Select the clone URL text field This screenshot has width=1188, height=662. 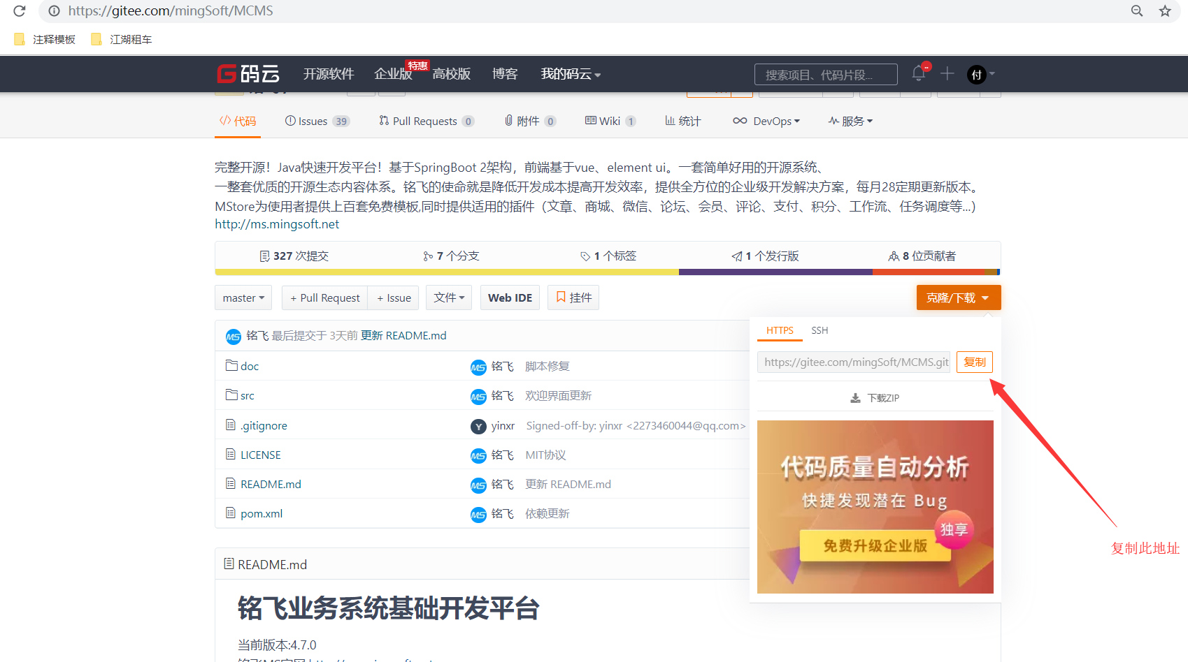(x=854, y=362)
